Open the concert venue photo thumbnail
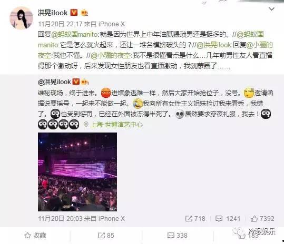 coord(77,172)
